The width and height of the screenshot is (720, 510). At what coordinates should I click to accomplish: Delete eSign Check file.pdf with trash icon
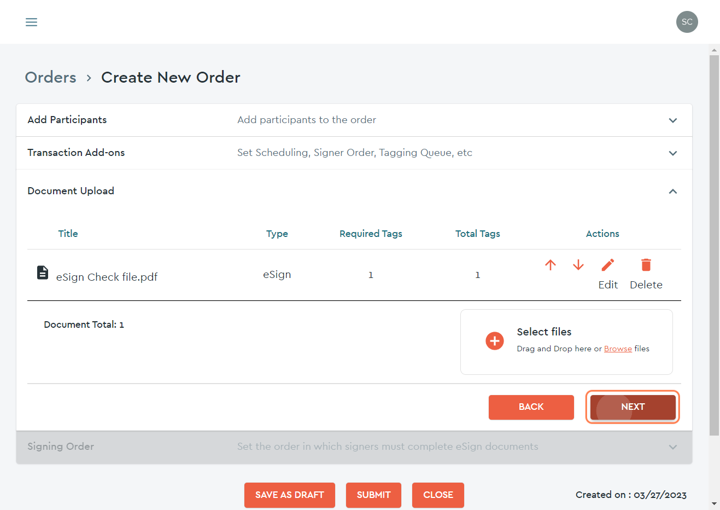point(646,265)
